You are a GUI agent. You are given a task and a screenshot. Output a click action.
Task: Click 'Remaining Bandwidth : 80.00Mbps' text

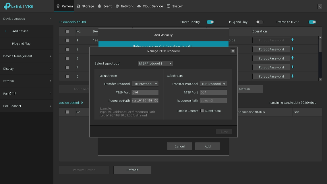tap(292, 103)
